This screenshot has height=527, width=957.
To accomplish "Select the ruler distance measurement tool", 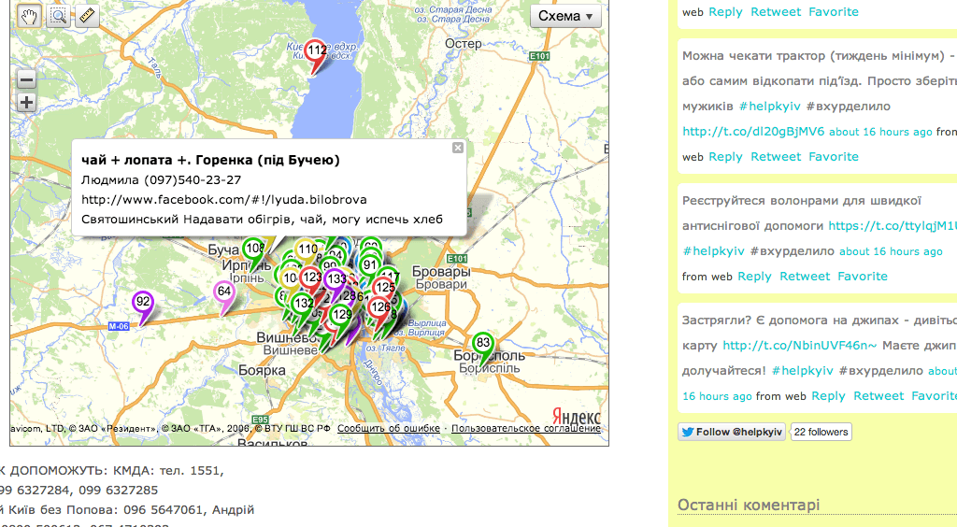I will [87, 16].
